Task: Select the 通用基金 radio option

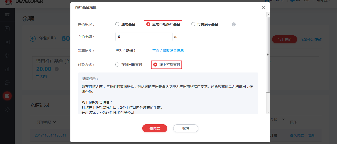Action: [117, 24]
